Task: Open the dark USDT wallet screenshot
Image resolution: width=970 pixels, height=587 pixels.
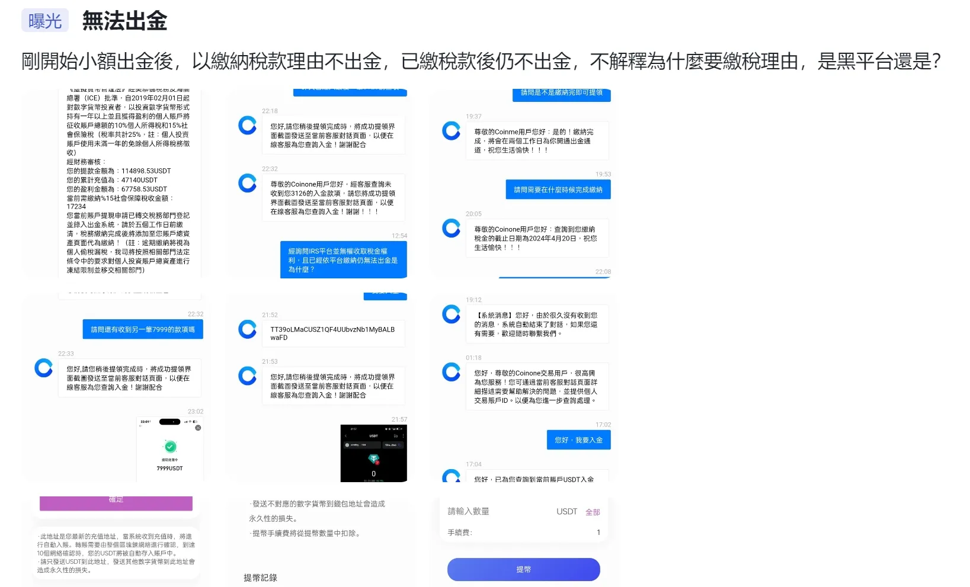Action: click(374, 453)
